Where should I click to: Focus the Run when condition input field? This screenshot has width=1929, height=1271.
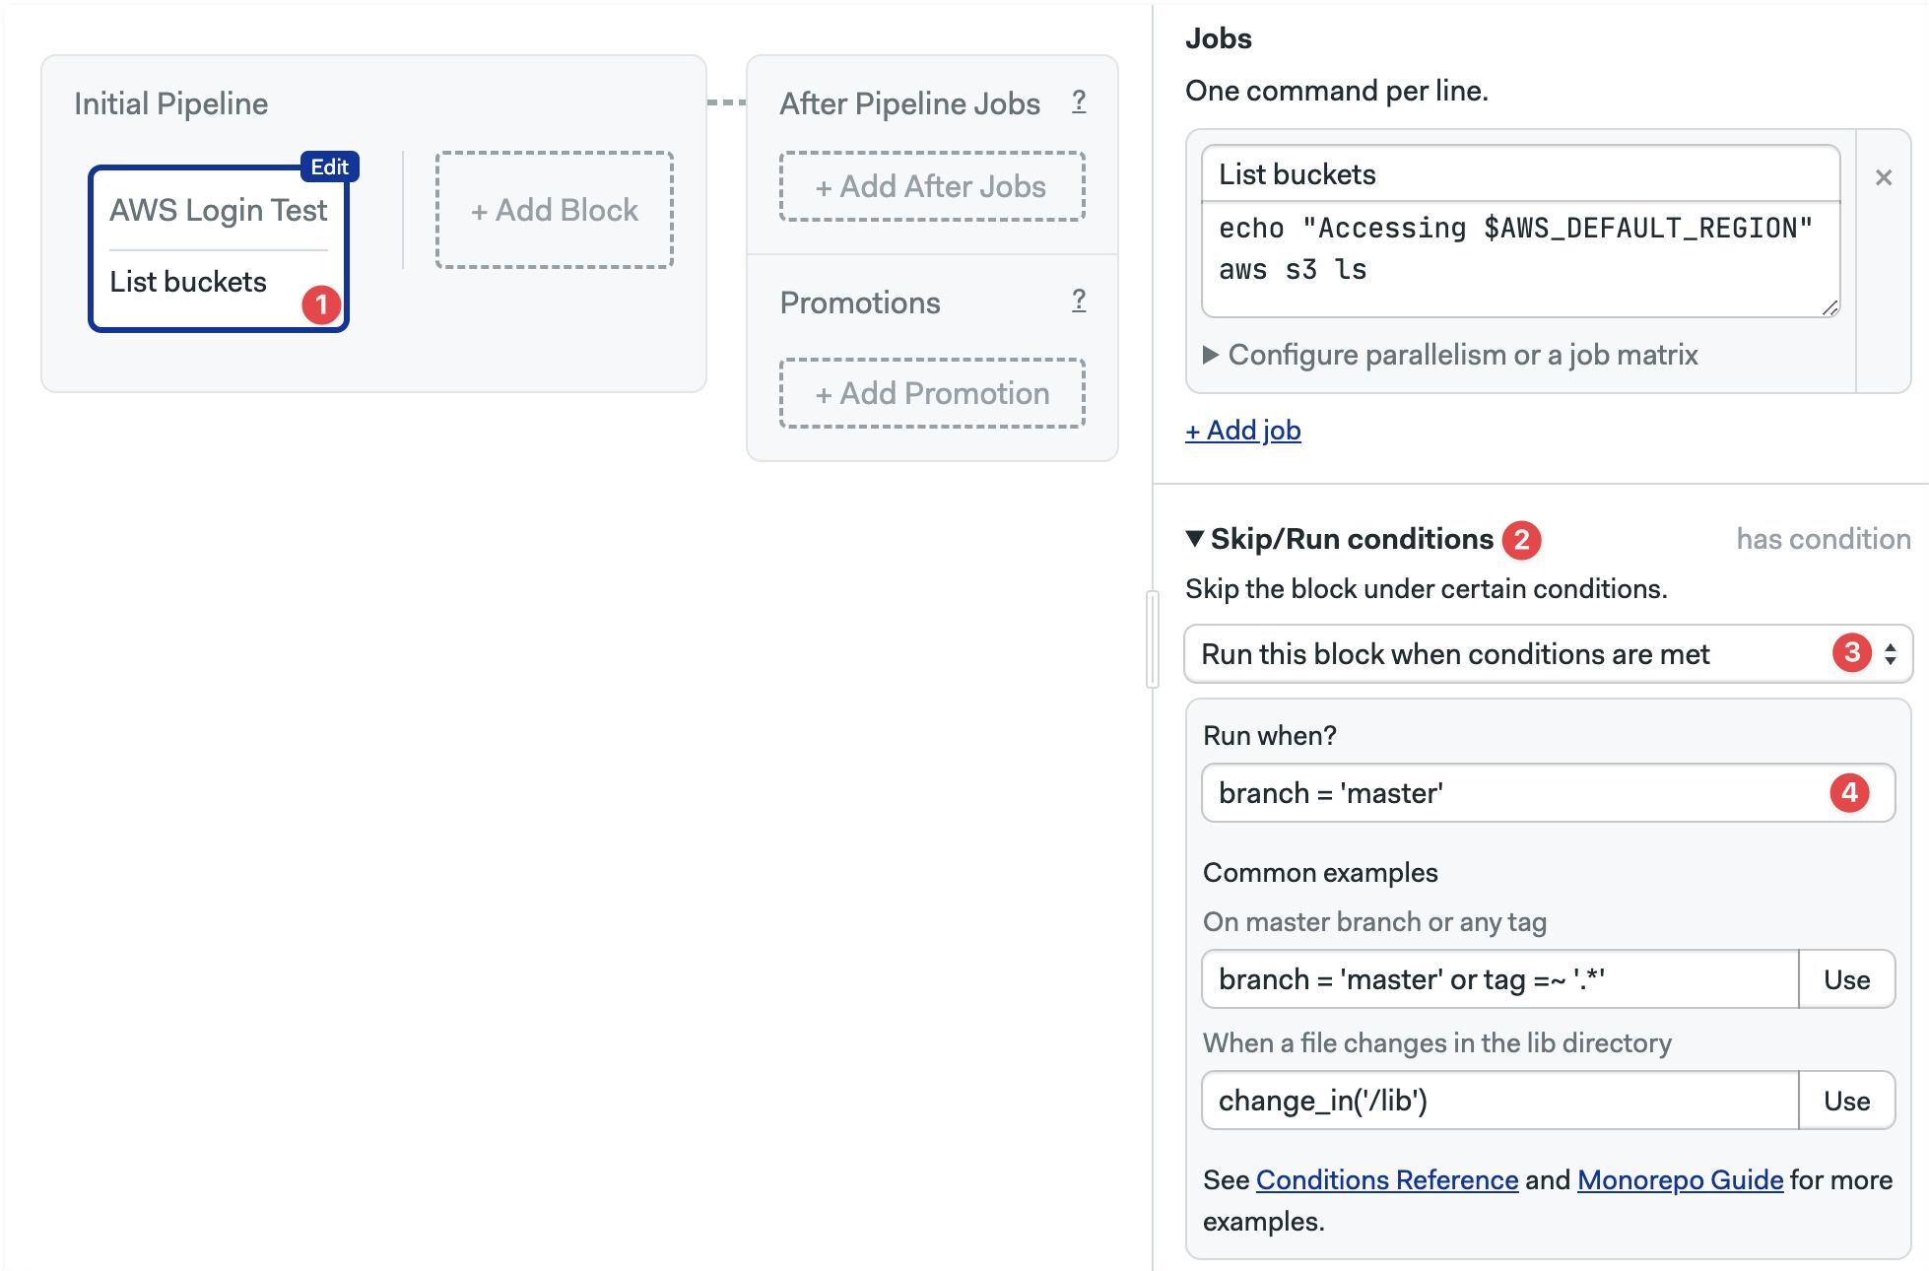click(1548, 793)
